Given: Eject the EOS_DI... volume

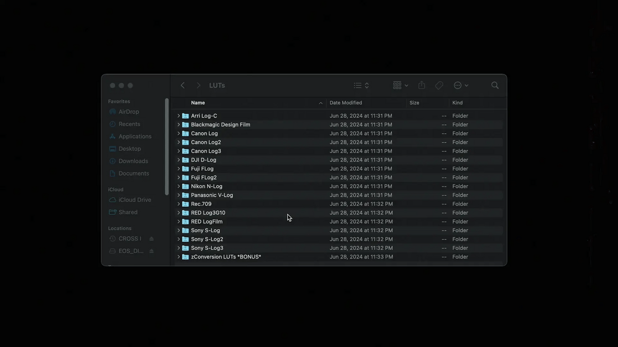Looking at the screenshot, I should 151,251.
